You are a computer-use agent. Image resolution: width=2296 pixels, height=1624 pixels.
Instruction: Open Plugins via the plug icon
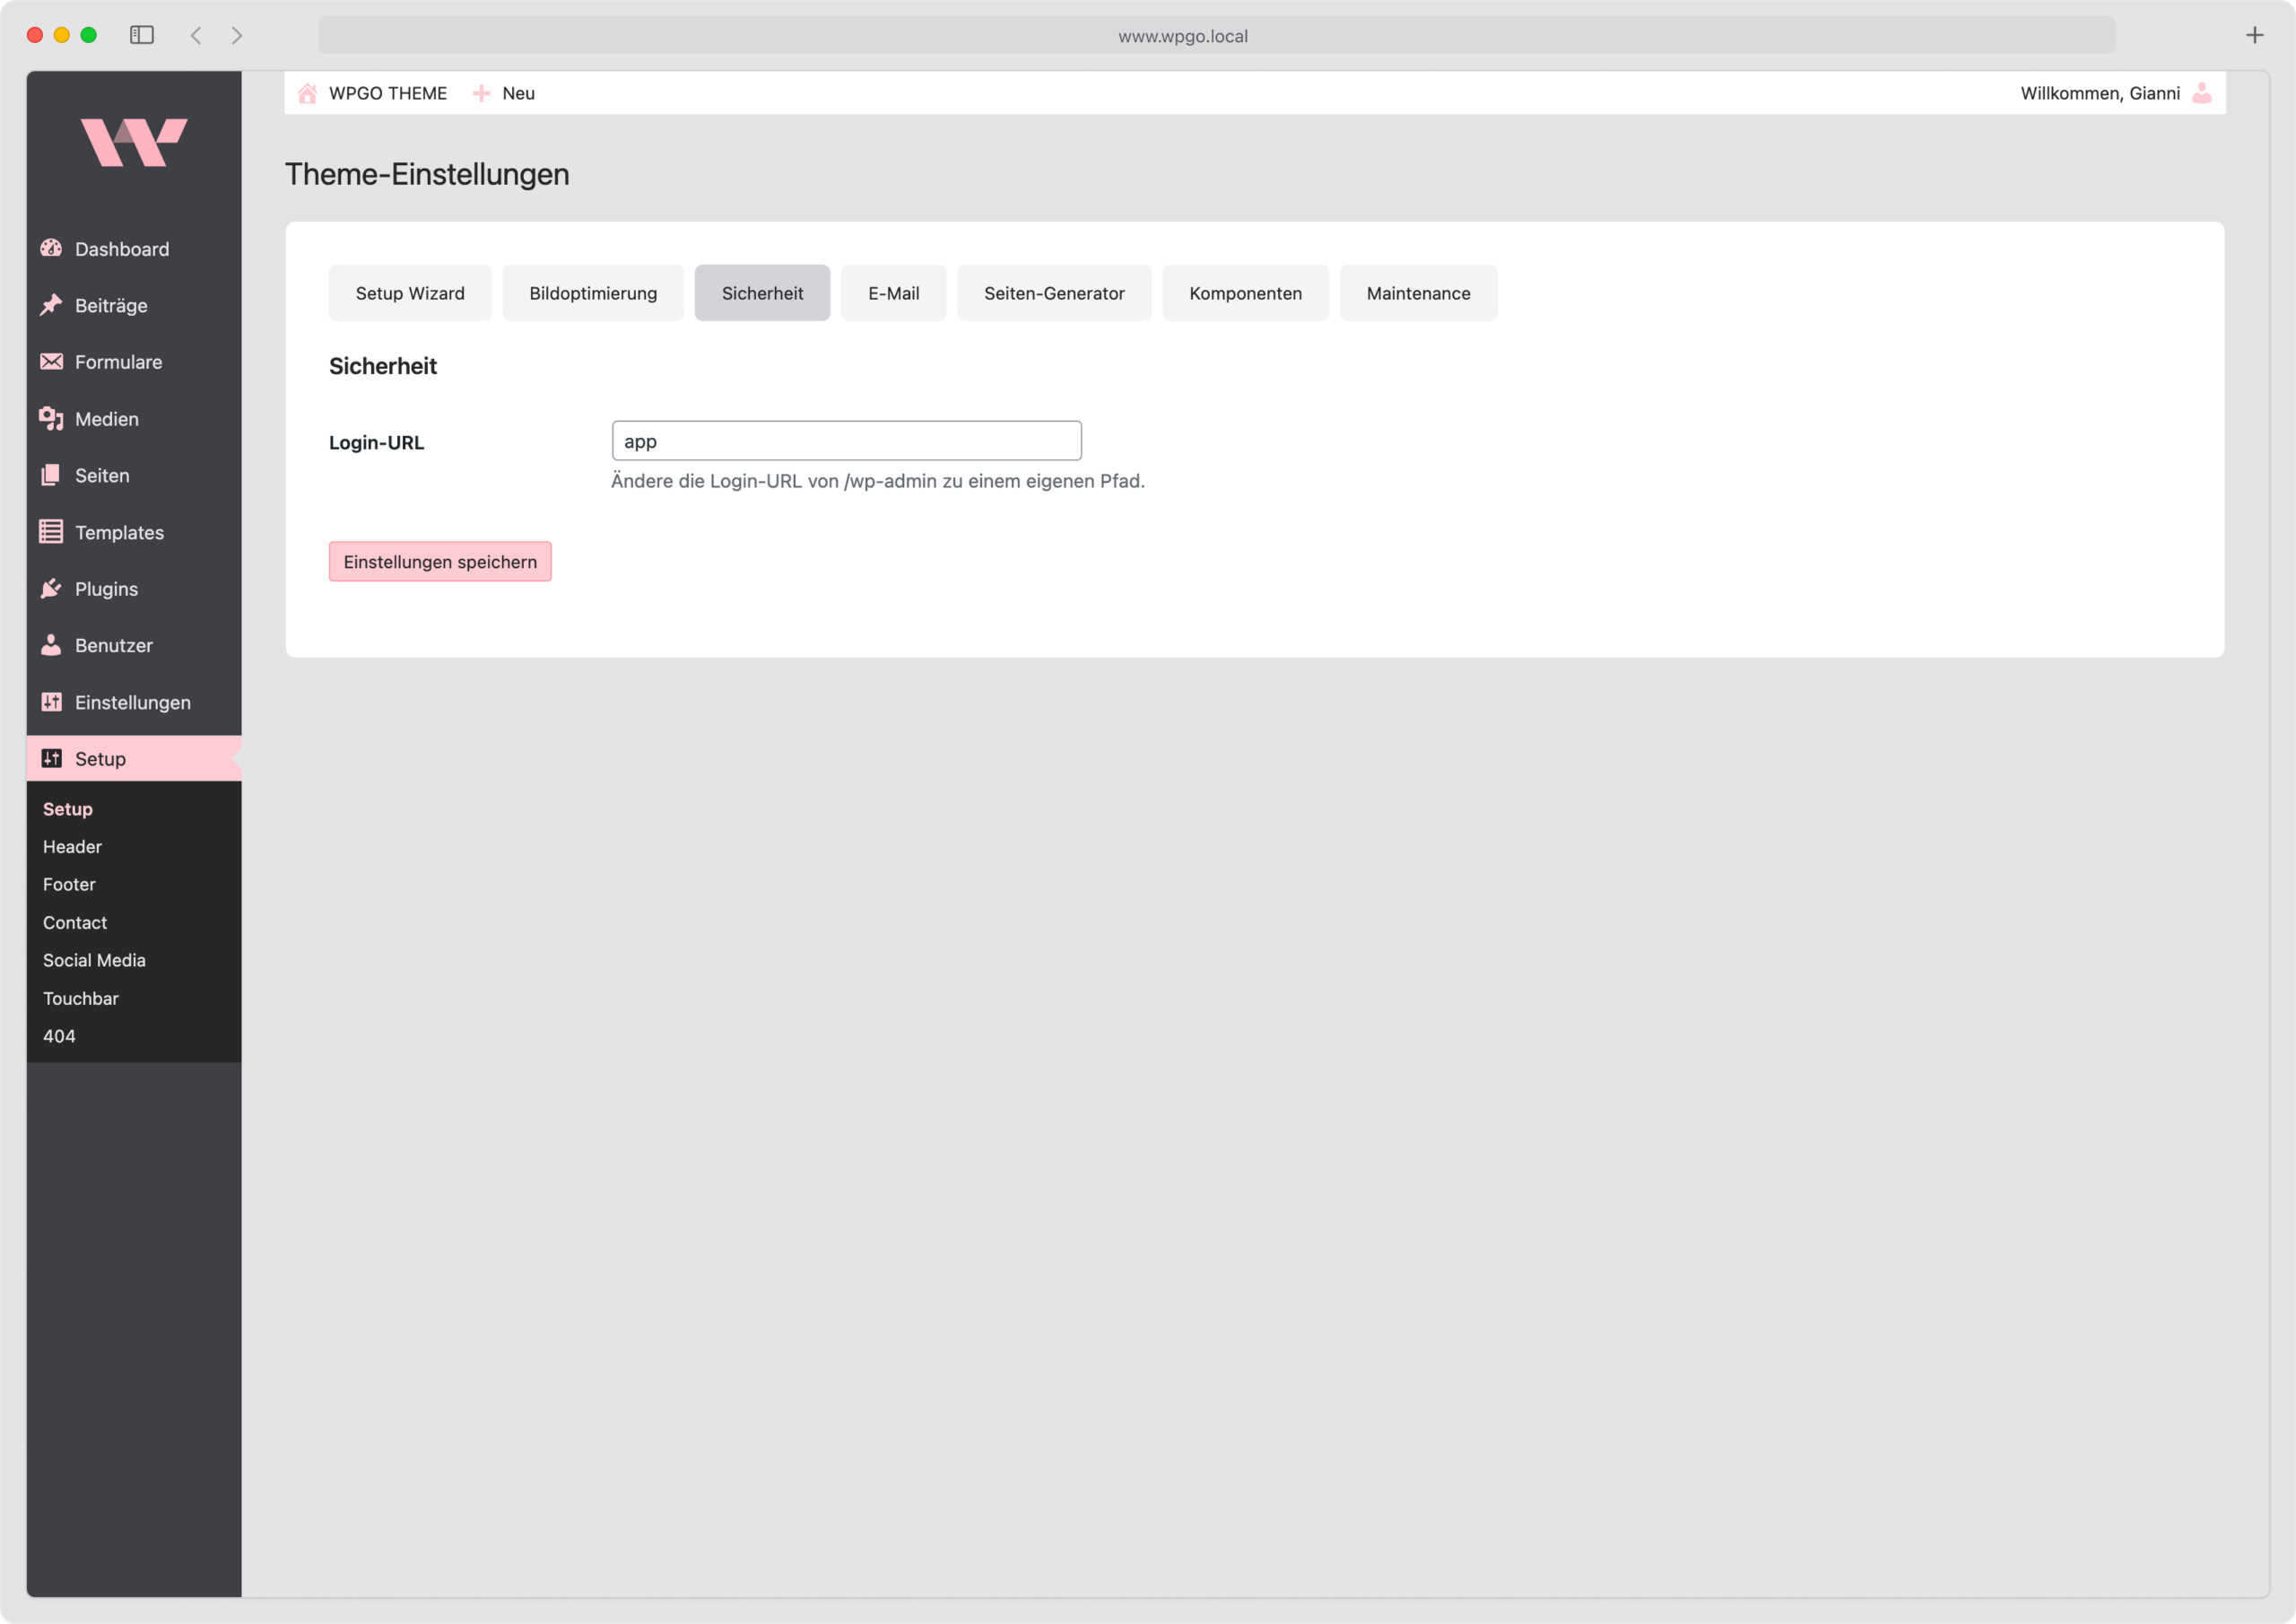[52, 589]
